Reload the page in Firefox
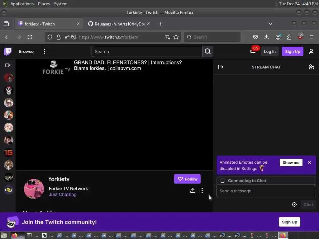Viewport: 319px width, 239px height. (30, 37)
